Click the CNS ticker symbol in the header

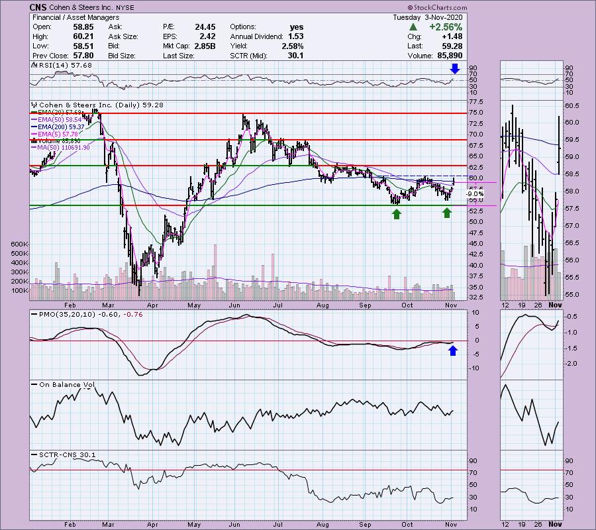coord(38,7)
